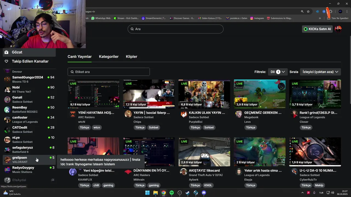Image resolution: width=351 pixels, height=197 pixels.
Task: Open the user profile avatar menu
Action: [x=338, y=29]
